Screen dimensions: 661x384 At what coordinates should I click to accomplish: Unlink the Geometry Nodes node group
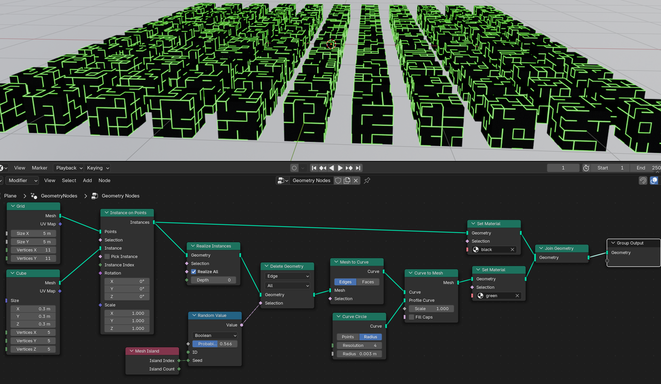(x=356, y=181)
